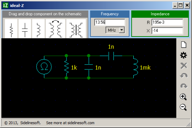Click the 1mk inductor value label

pos(145,67)
